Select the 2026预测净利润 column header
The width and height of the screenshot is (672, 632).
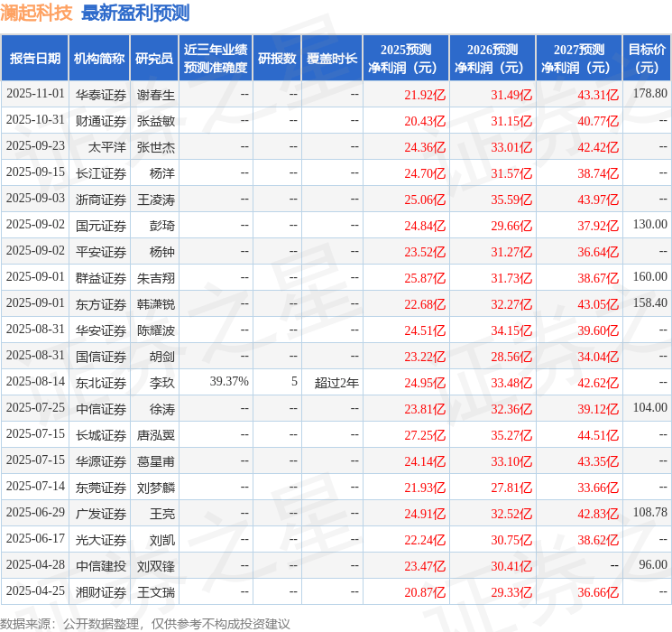(x=492, y=59)
